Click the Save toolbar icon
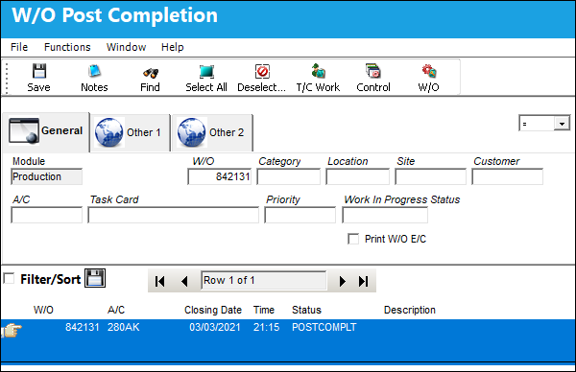 (39, 71)
